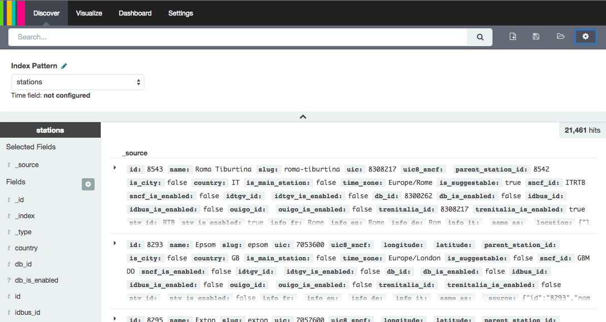Select the _index field

(x=24, y=216)
